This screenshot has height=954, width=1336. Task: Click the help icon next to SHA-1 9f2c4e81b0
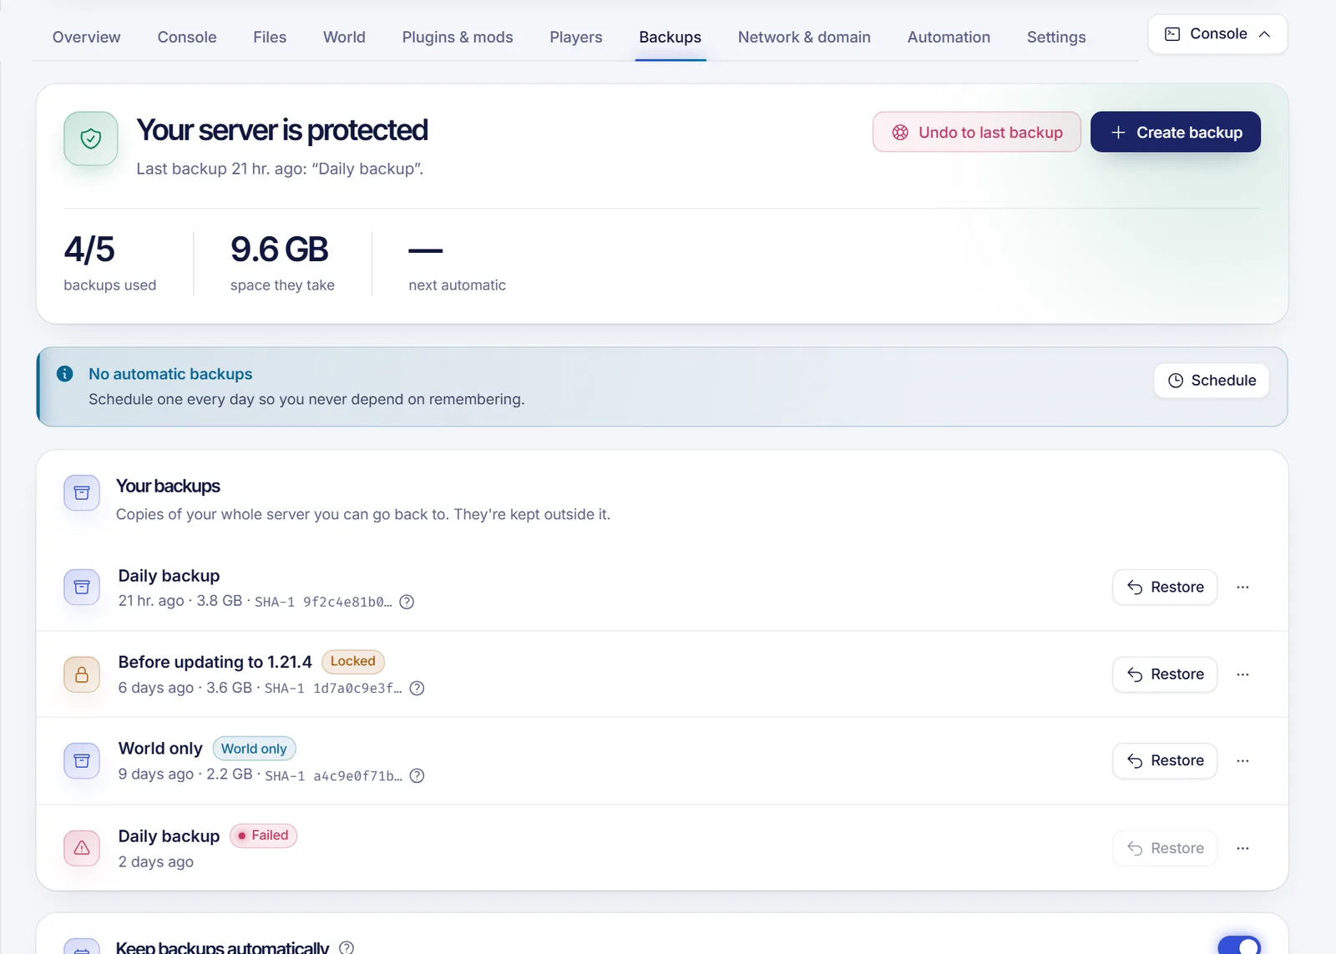click(407, 602)
